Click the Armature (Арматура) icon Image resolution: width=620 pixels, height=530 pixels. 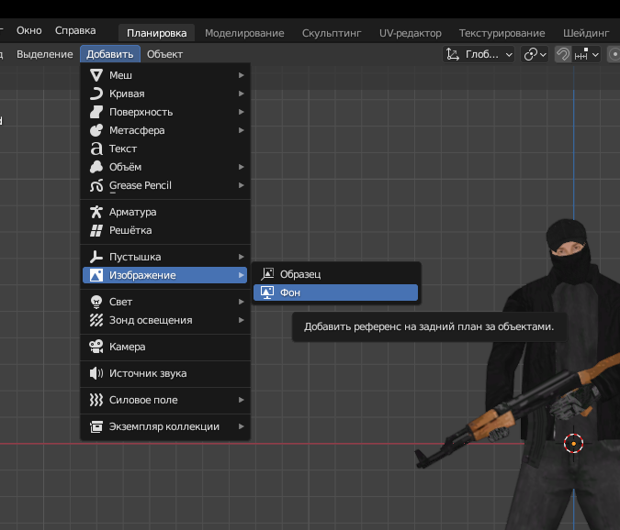[x=96, y=212]
